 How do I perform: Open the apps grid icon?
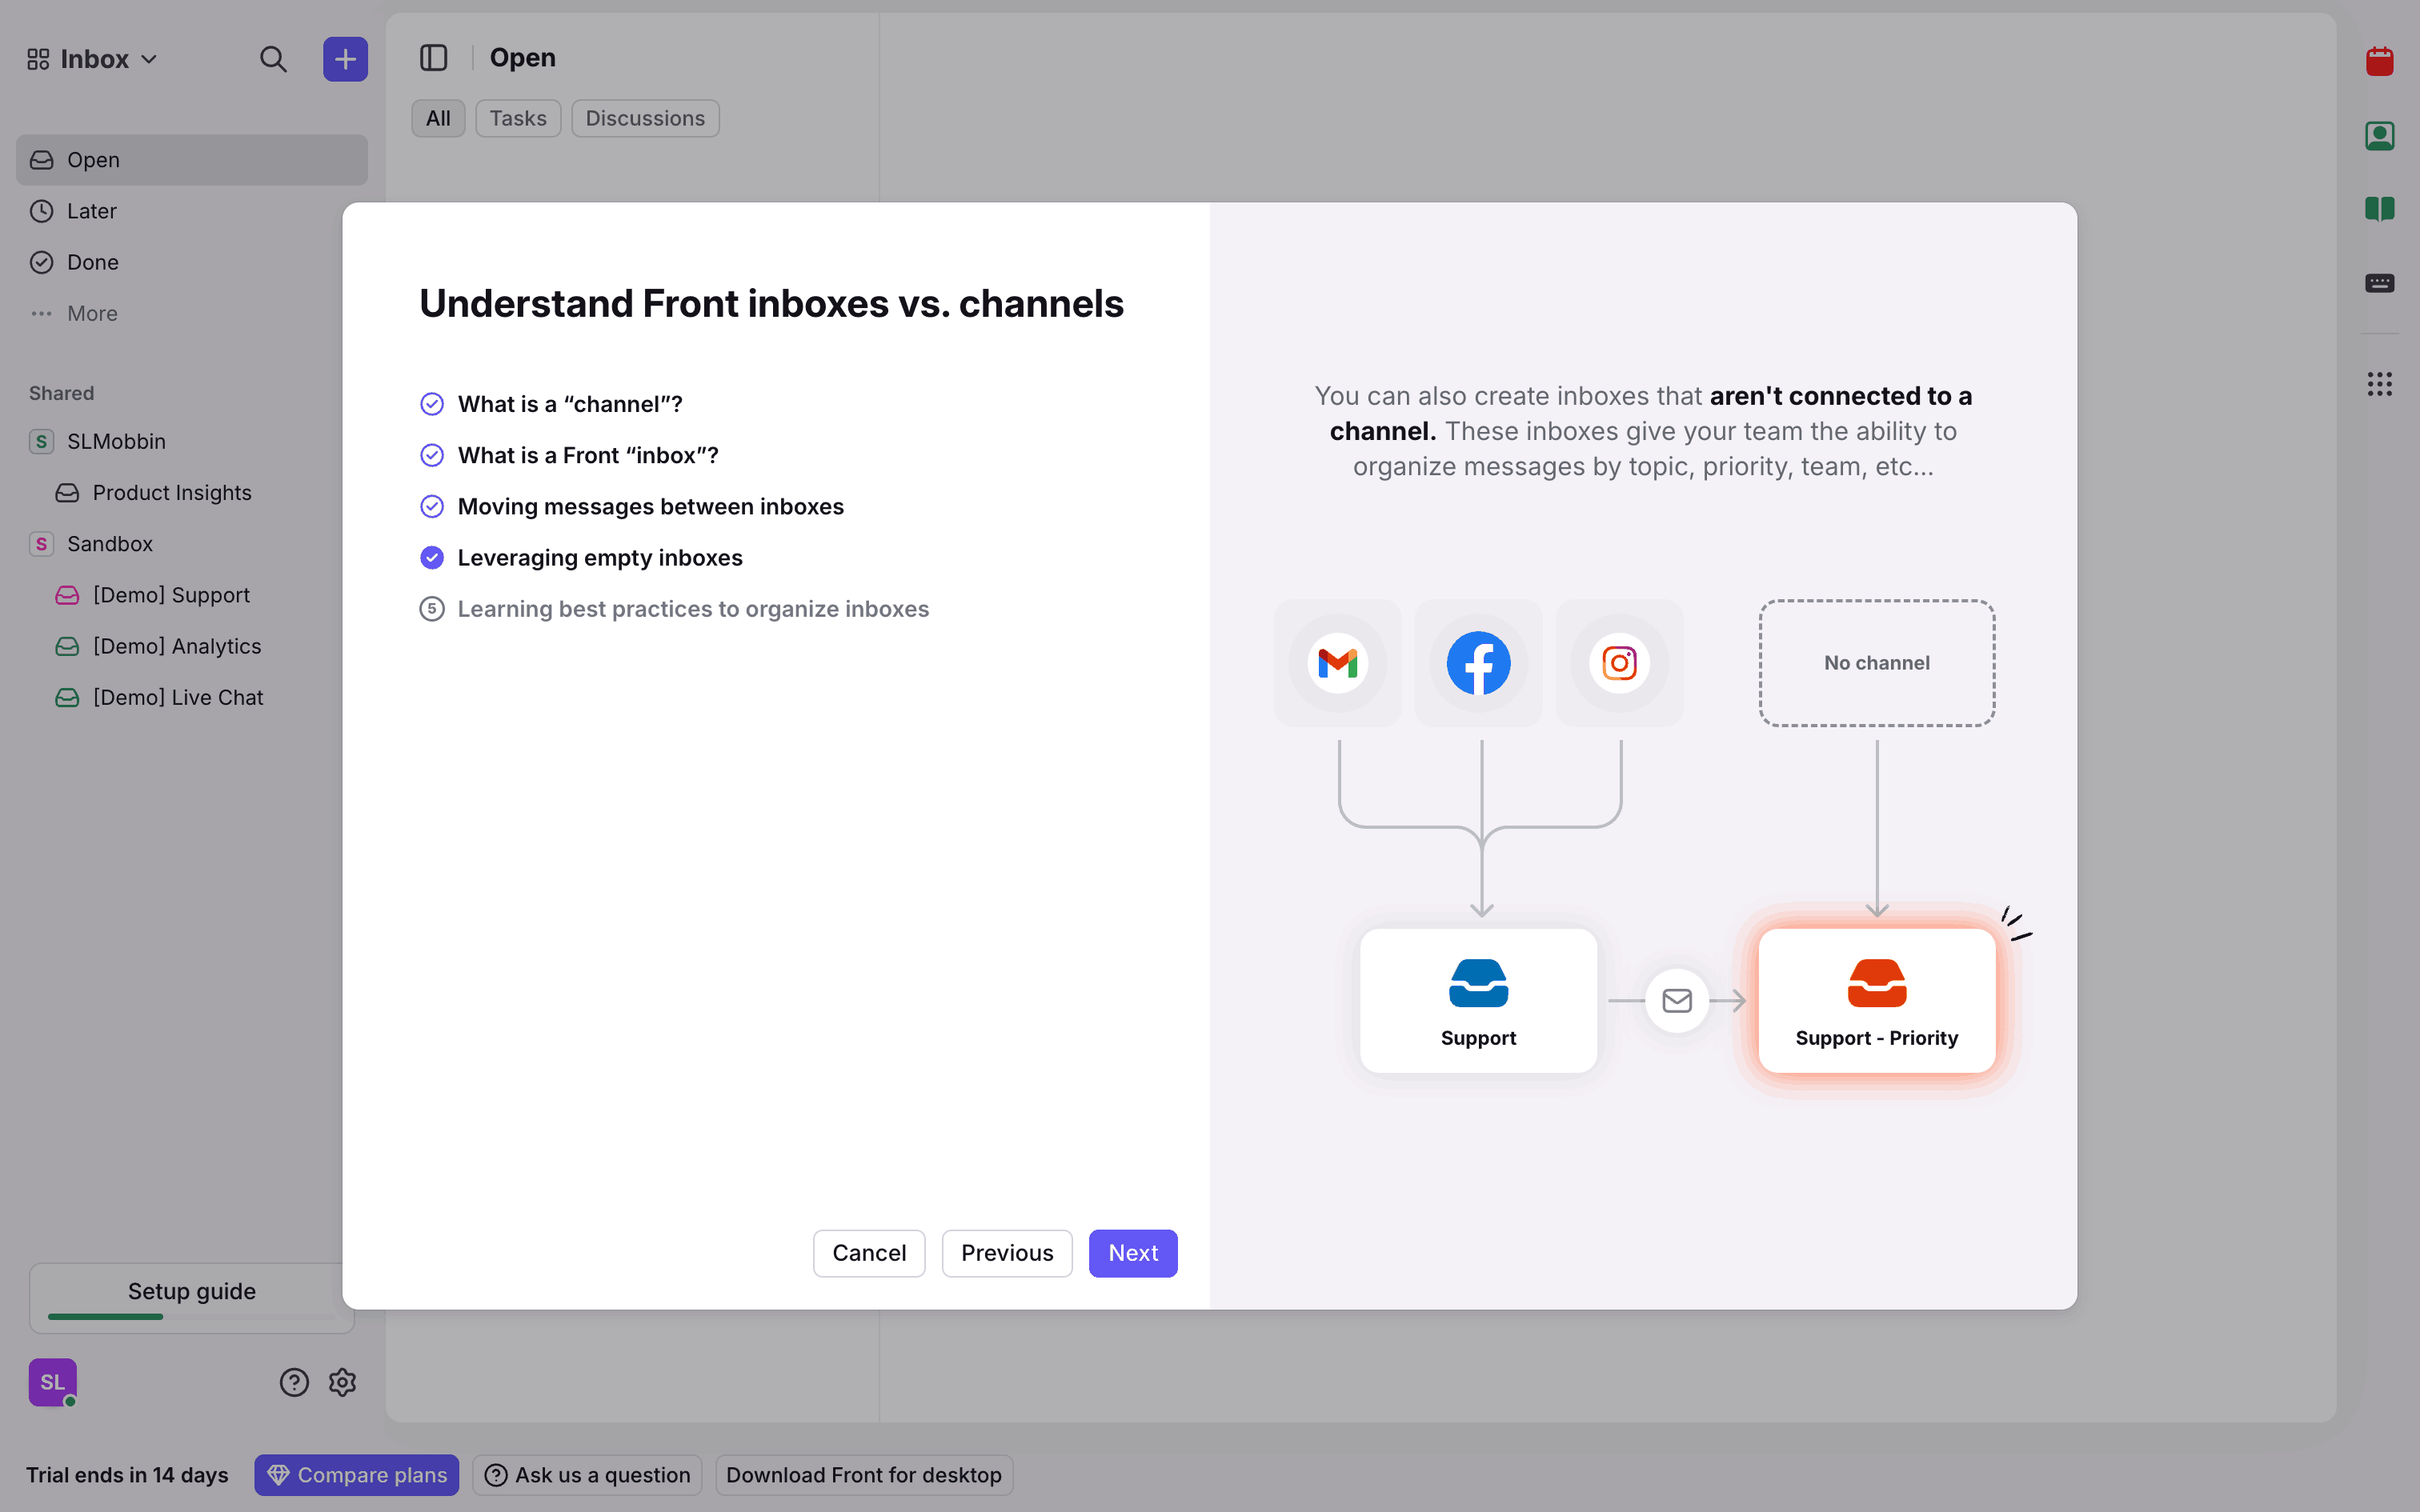[2379, 384]
